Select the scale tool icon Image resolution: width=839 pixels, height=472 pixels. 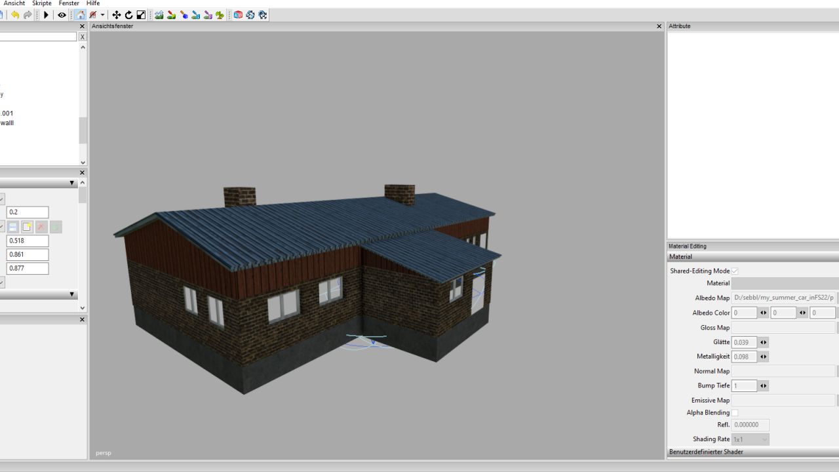141,15
